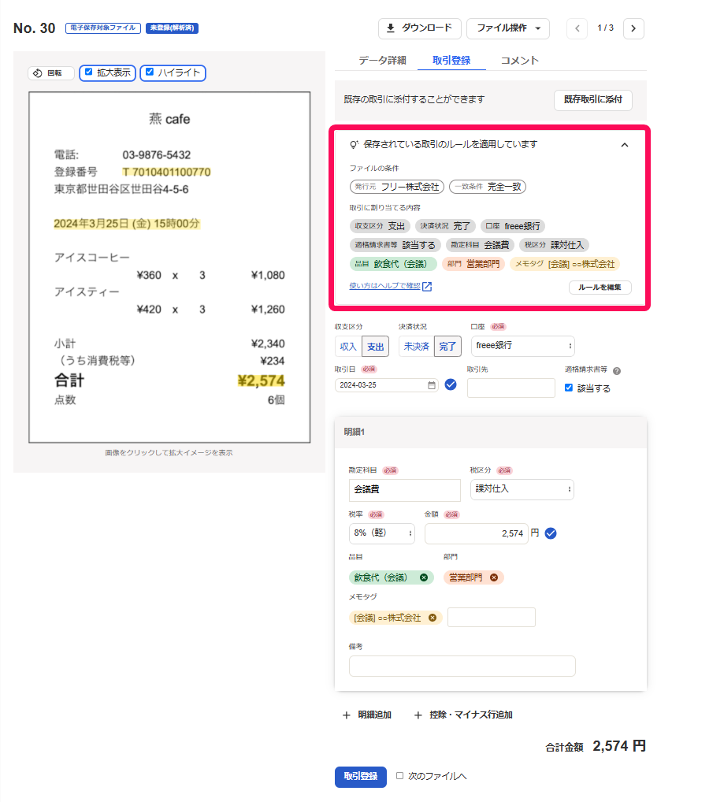
Task: Click the 金額 2,574 input field
Action: click(x=476, y=533)
